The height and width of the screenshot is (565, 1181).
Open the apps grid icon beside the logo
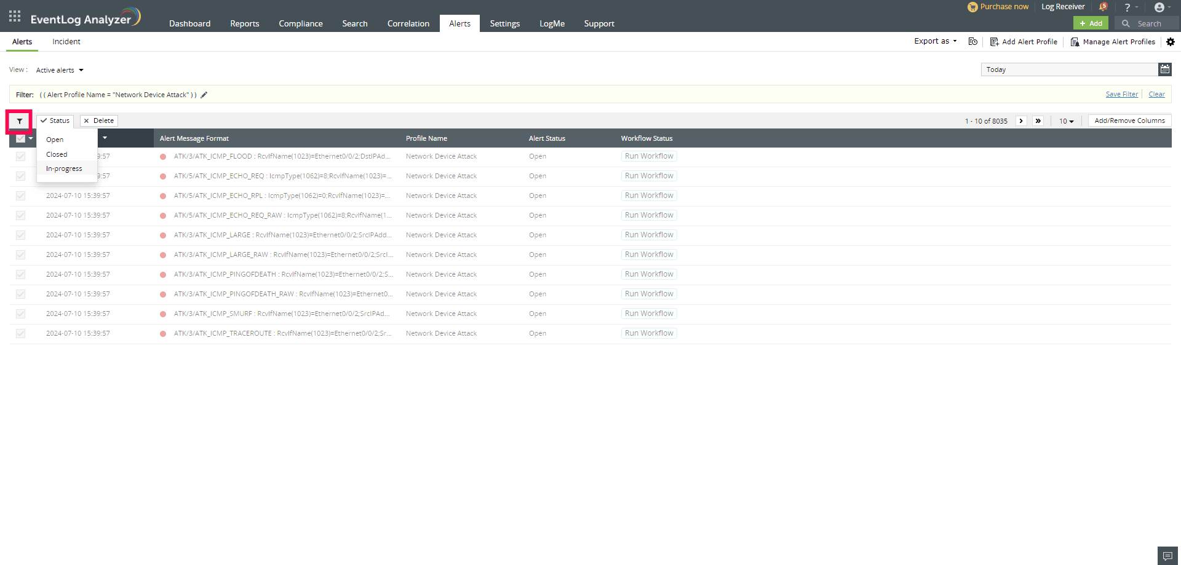click(x=14, y=16)
